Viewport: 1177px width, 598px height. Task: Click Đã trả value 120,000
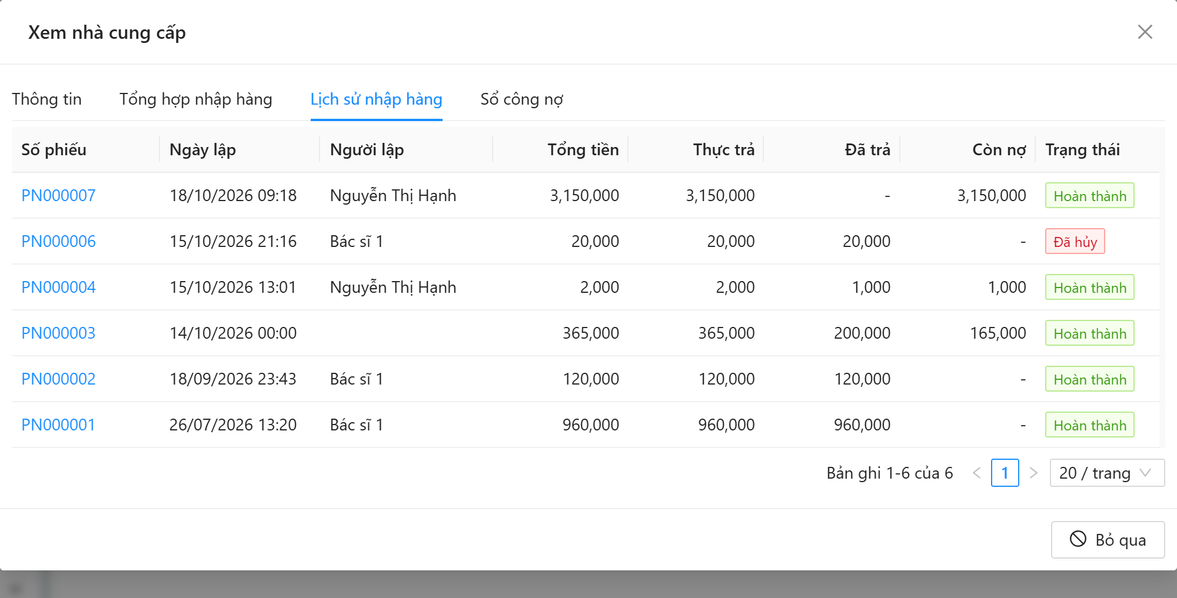(x=862, y=379)
